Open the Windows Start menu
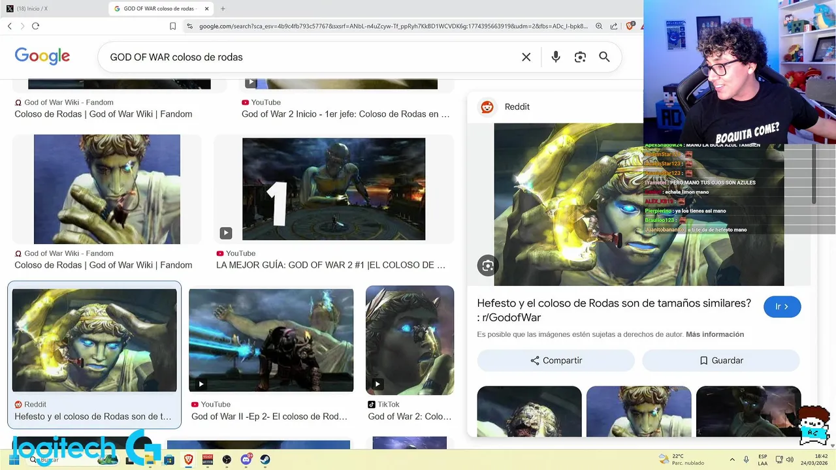836x470 pixels. point(14,460)
